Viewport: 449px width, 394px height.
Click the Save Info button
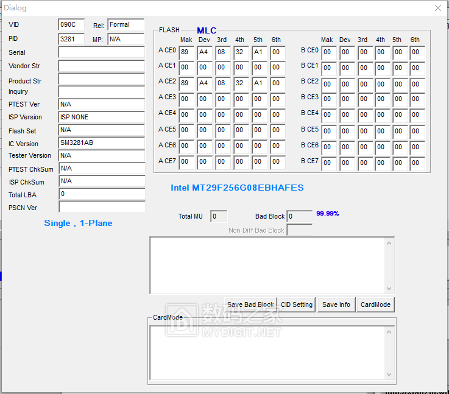click(336, 304)
